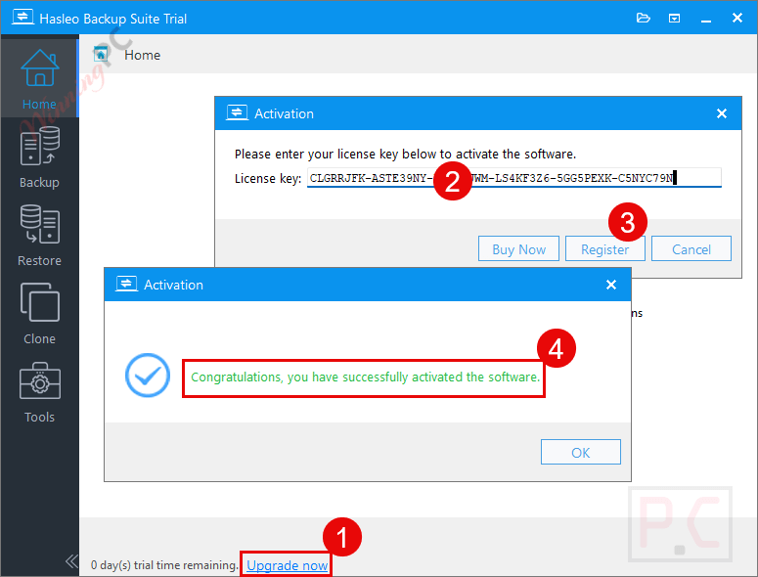Close the success Activation dialog
This screenshot has height=577, width=758.
point(611,285)
